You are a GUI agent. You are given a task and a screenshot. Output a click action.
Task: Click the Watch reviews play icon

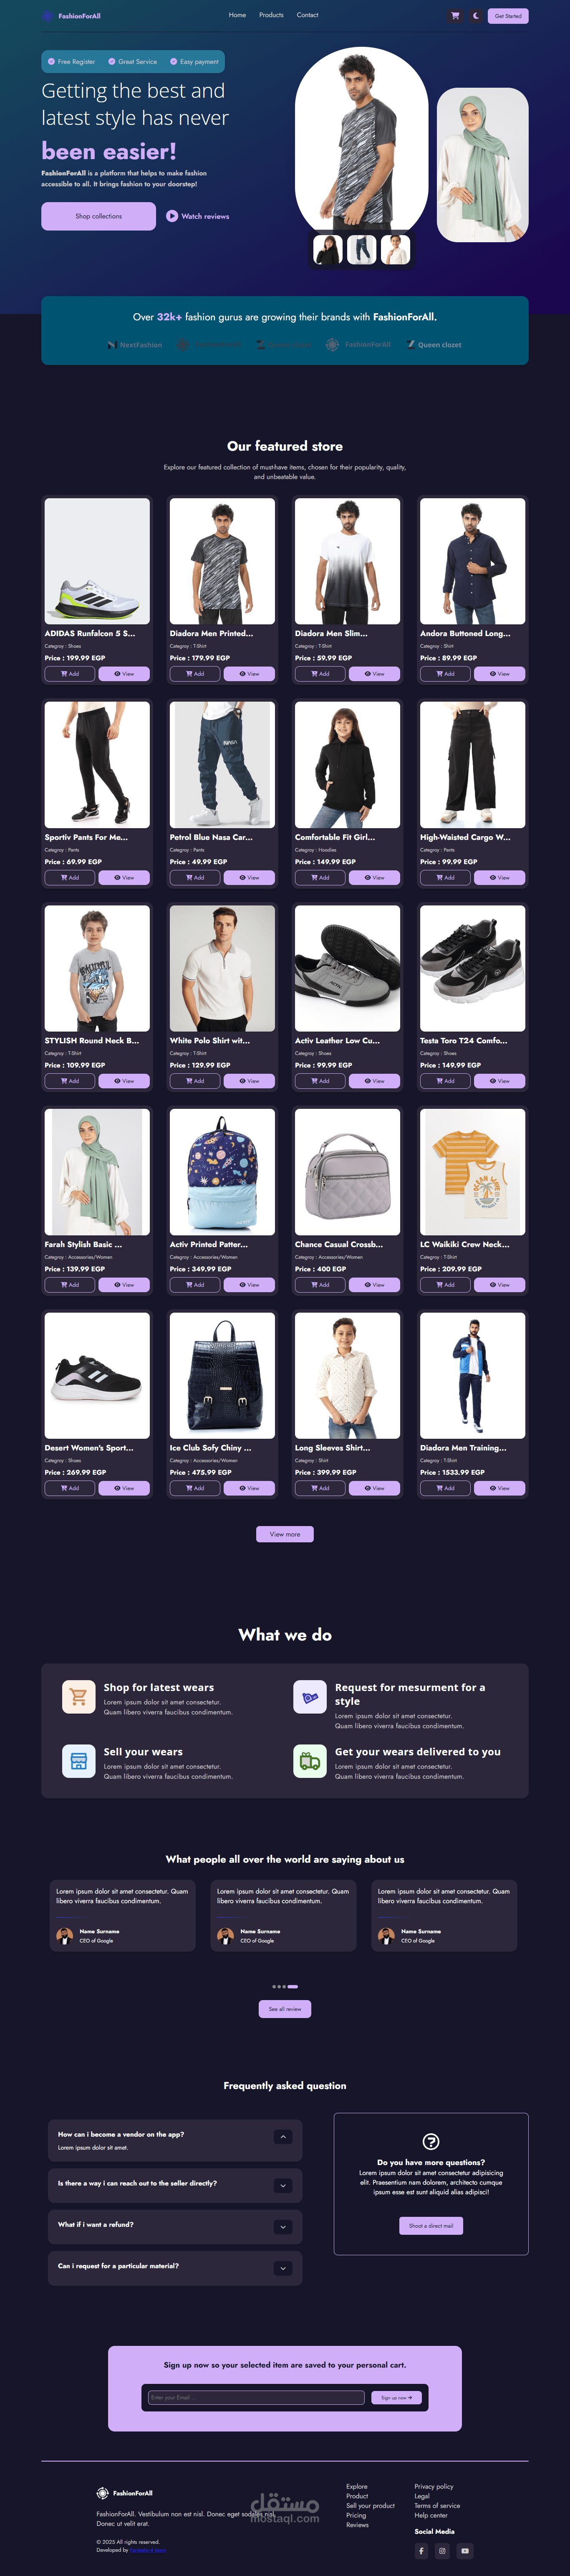click(x=172, y=216)
